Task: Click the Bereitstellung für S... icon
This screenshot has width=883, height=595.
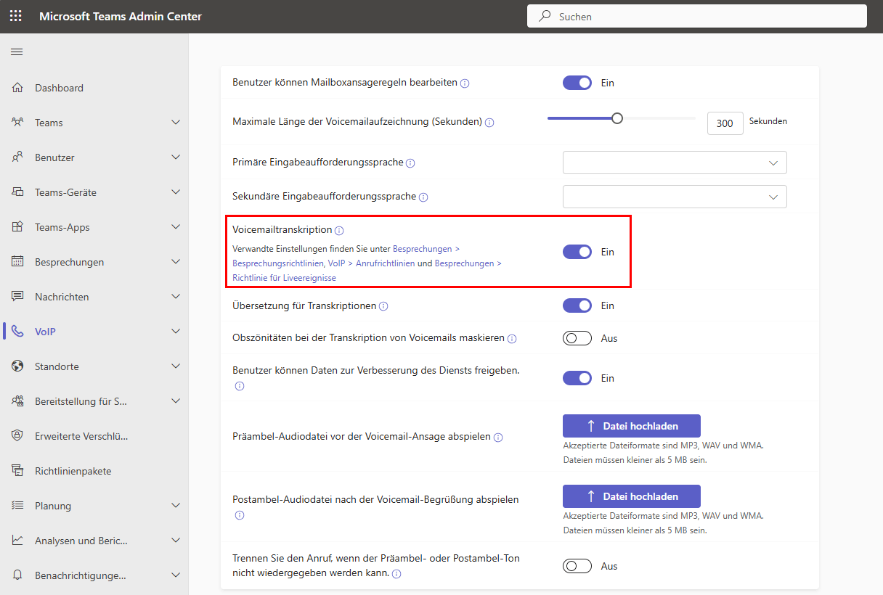Action: click(18, 401)
